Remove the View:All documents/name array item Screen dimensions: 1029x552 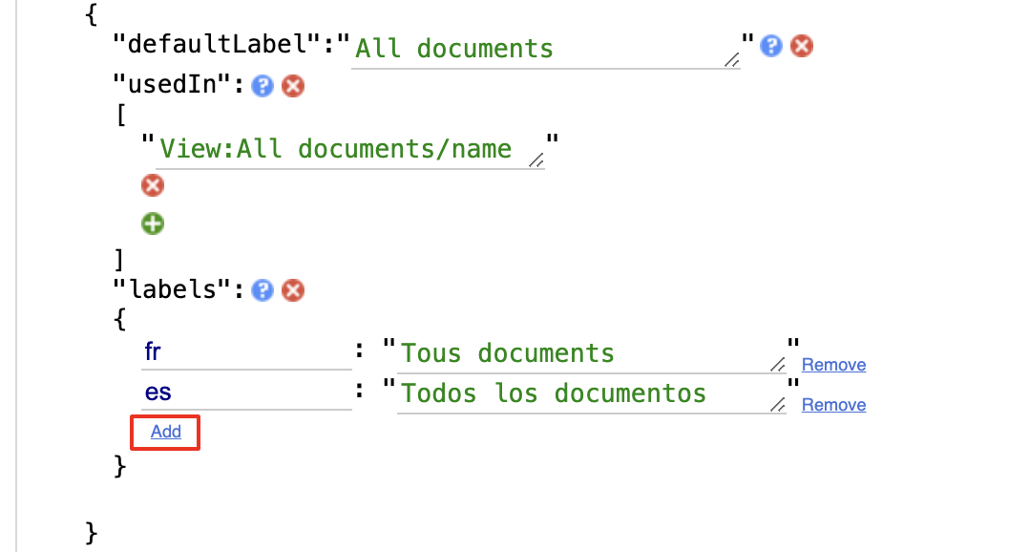[153, 185]
